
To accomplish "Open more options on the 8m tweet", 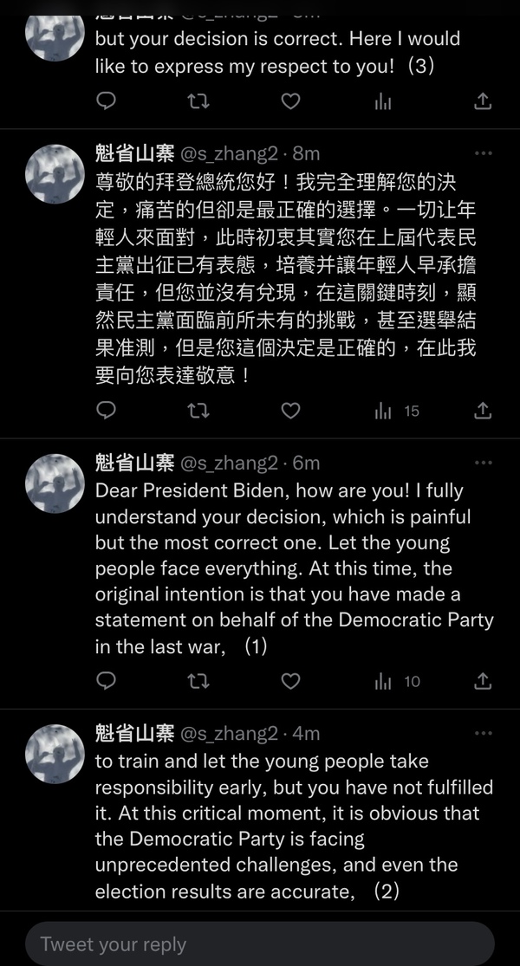I will 484,153.
